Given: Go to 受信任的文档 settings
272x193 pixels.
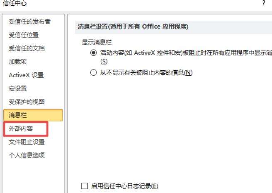Looking at the screenshot, I should tap(27, 48).
